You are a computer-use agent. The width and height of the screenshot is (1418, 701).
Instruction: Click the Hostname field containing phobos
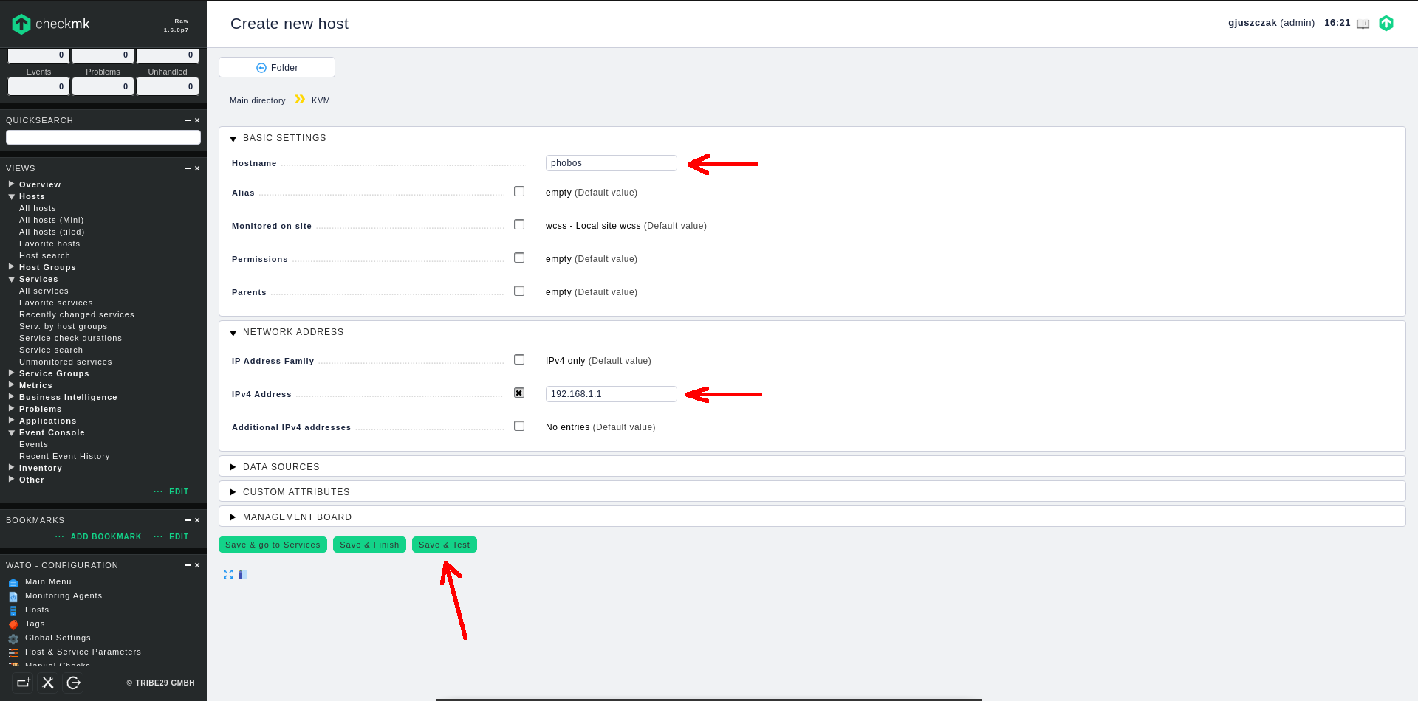click(611, 163)
